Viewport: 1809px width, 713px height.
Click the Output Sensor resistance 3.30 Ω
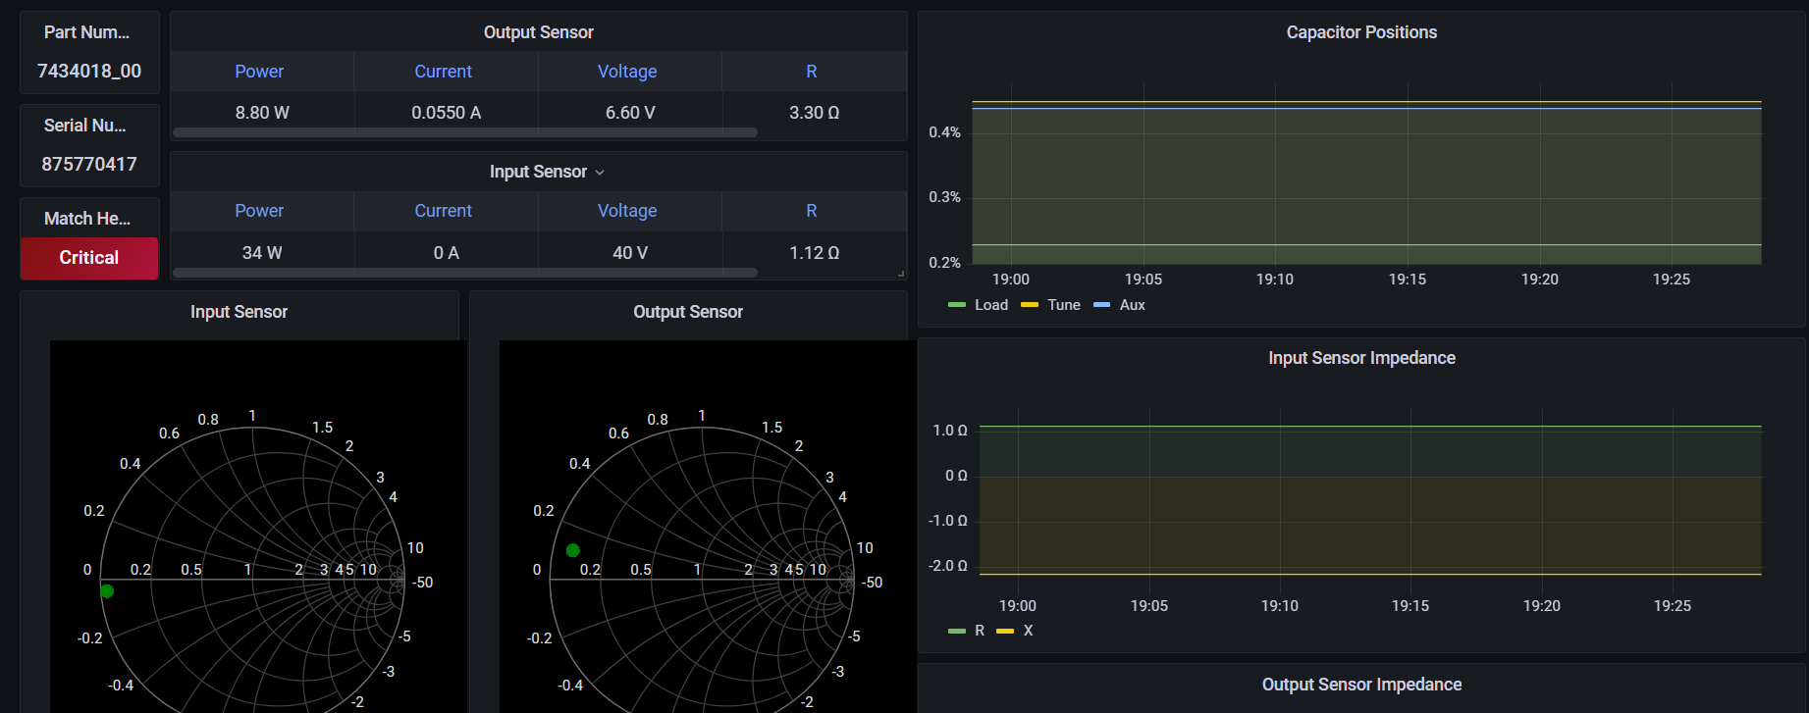pyautogui.click(x=814, y=113)
